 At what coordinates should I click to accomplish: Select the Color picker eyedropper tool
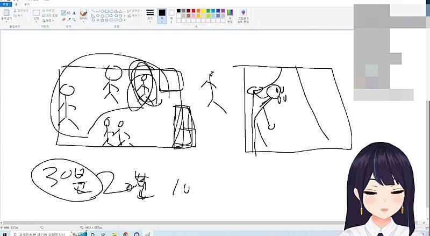tap(69, 19)
